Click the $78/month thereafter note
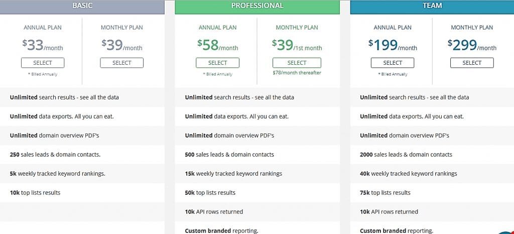This screenshot has width=514, height=234. tap(297, 73)
